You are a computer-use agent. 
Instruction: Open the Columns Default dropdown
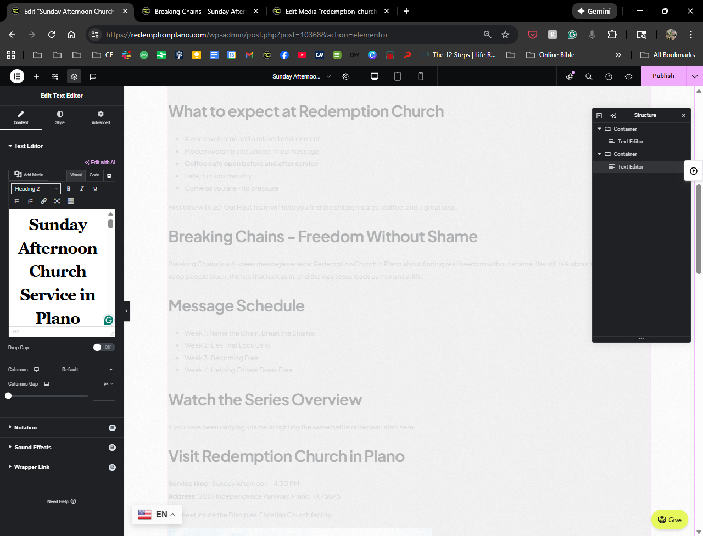(x=87, y=370)
